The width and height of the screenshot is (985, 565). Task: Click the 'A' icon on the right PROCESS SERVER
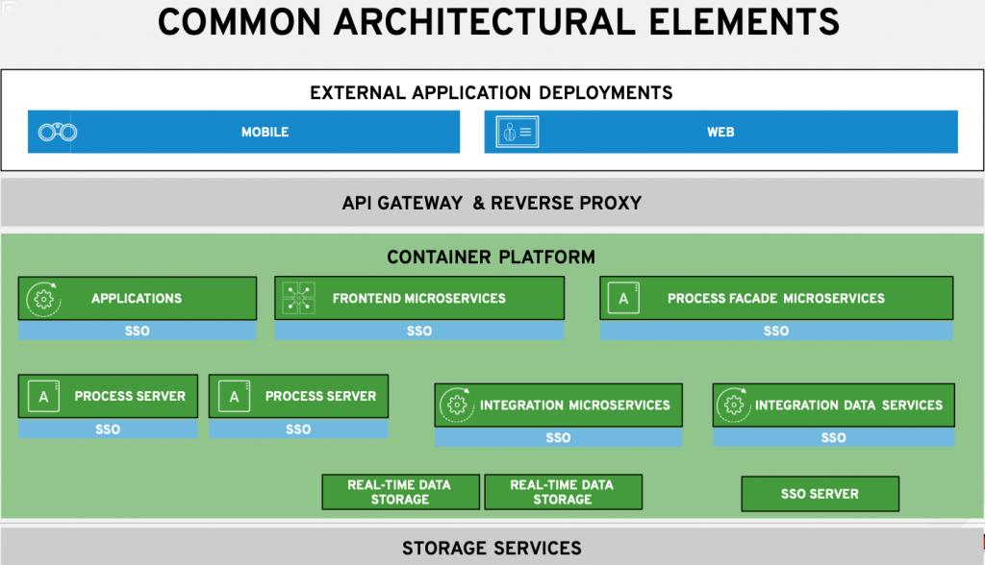(233, 396)
